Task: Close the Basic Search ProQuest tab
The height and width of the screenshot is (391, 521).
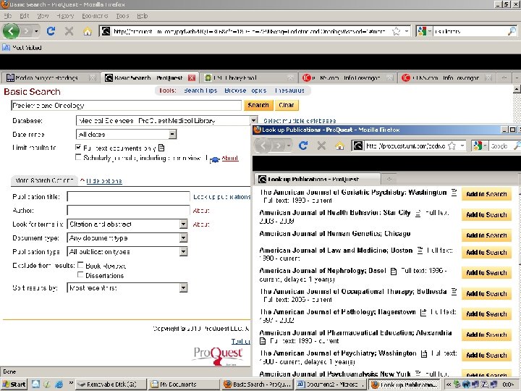Action: [x=192, y=77]
